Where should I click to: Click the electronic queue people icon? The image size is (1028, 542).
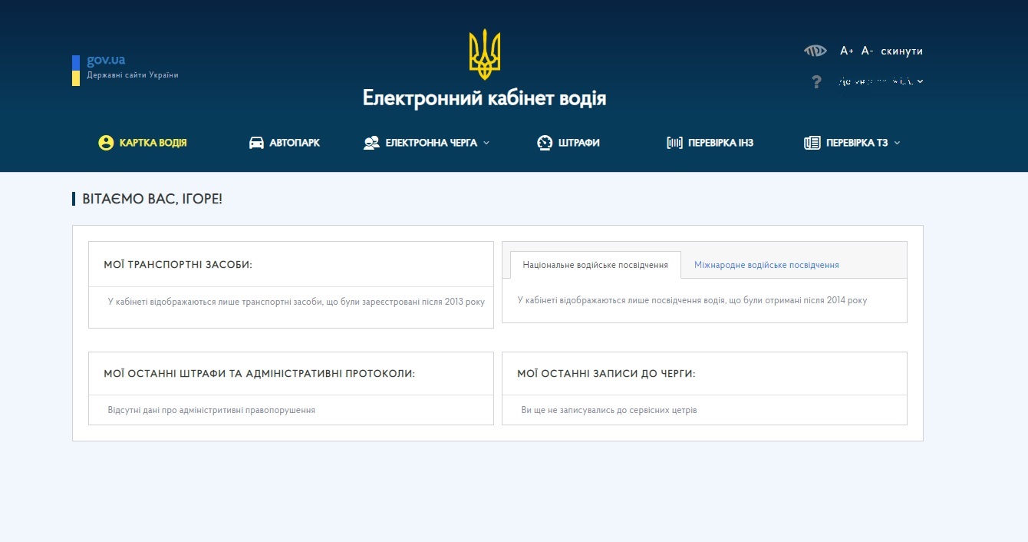(371, 143)
